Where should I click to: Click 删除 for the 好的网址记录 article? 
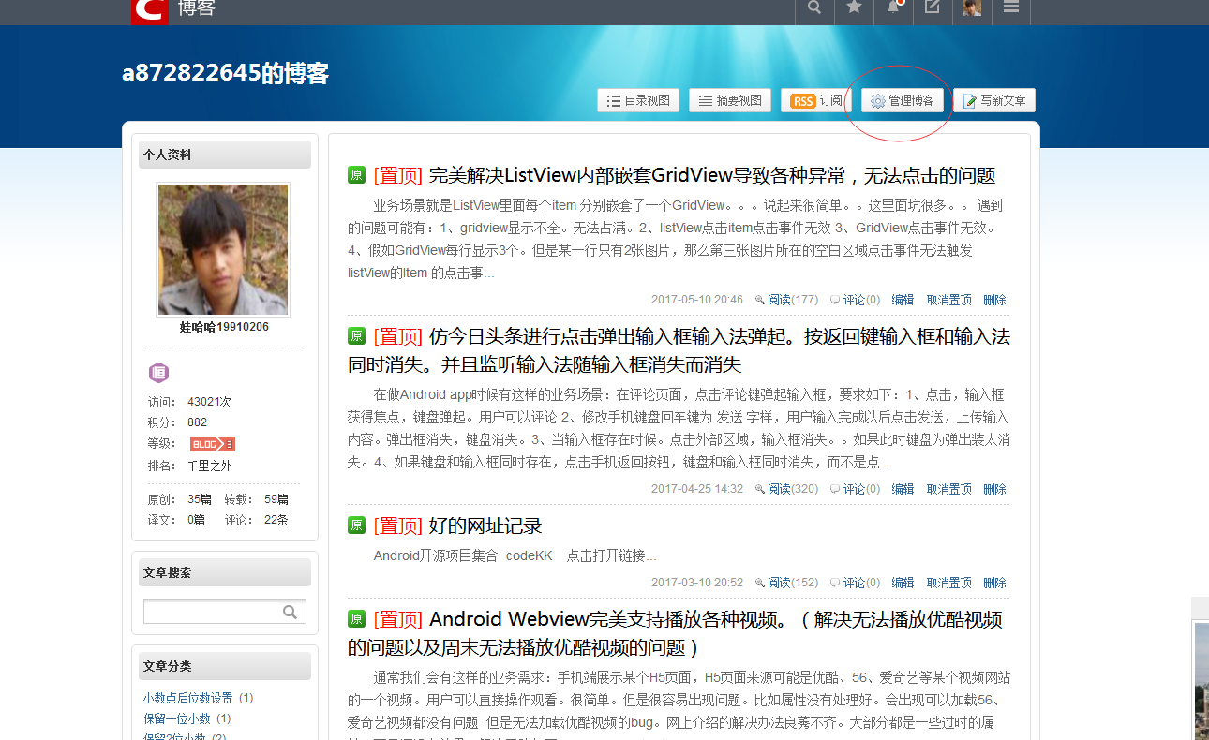995,583
